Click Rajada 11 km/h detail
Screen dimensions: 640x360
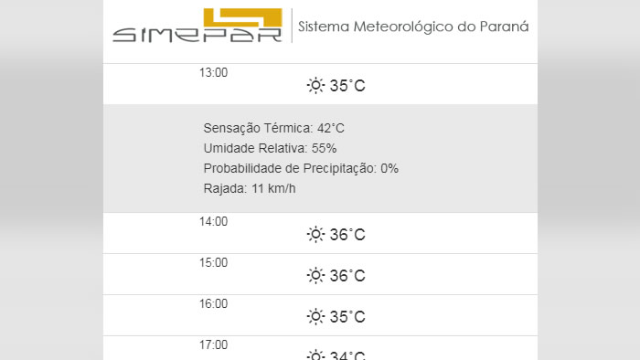[250, 189]
